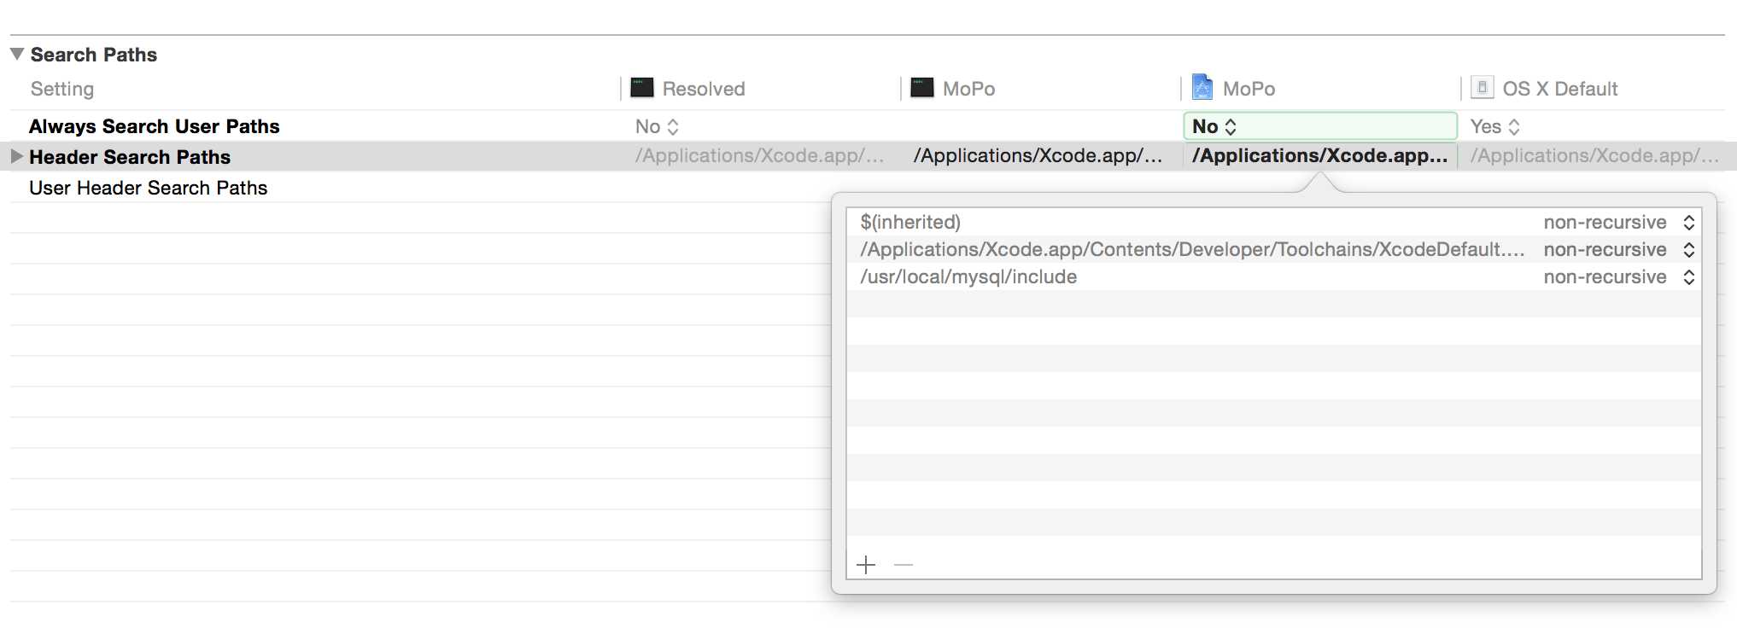The width and height of the screenshot is (1737, 628).
Task: Select User Header Search Paths setting
Action: [149, 188]
